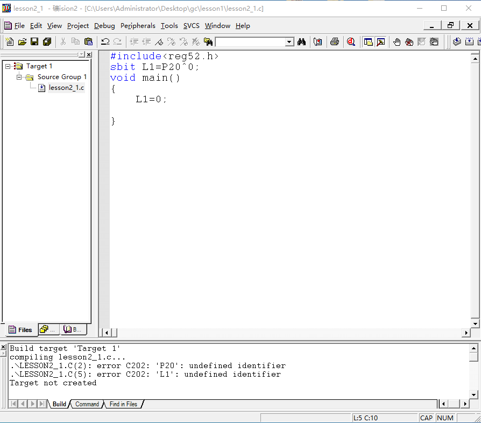
Task: Collapse the Source Group 1 node
Action: pyautogui.click(x=19, y=77)
